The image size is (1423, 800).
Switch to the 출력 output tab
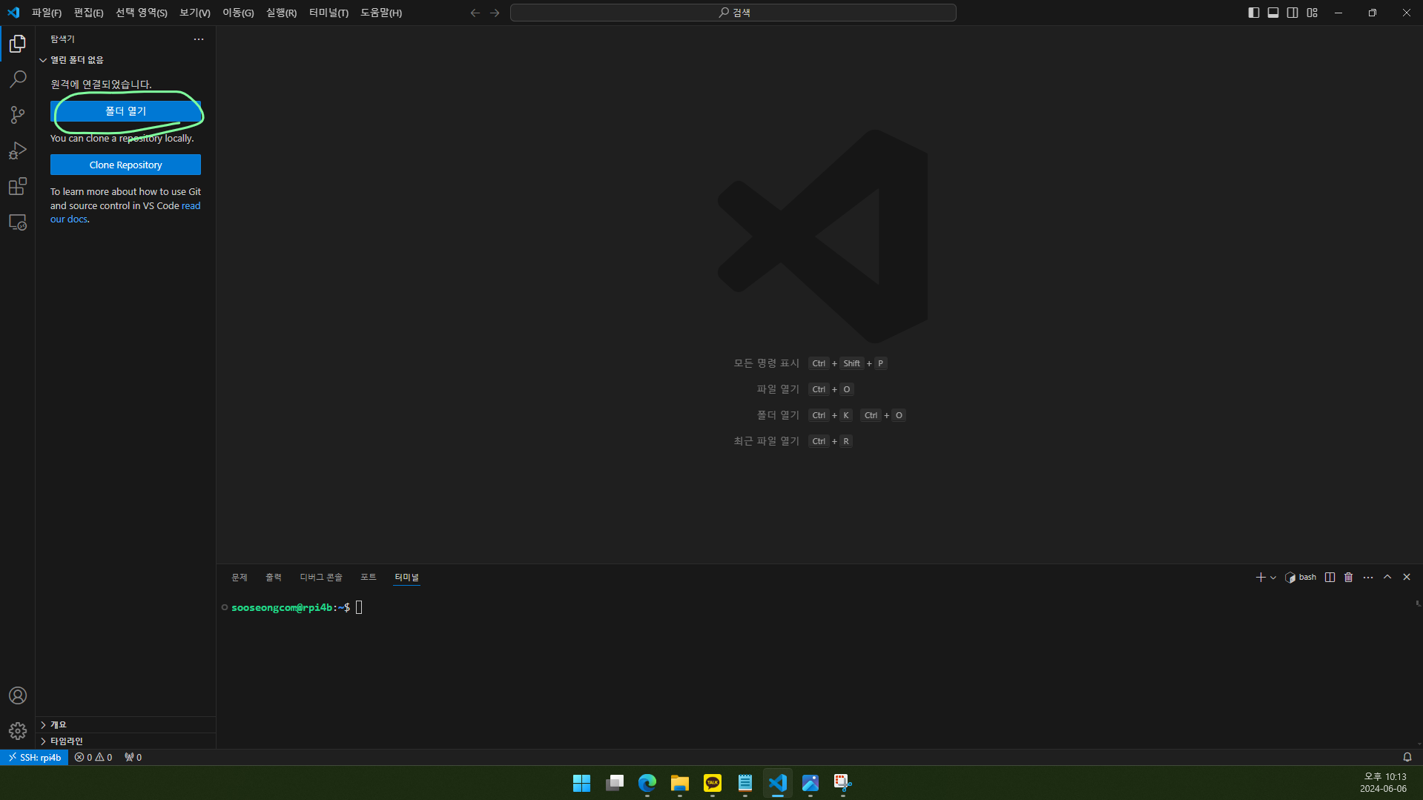click(274, 577)
